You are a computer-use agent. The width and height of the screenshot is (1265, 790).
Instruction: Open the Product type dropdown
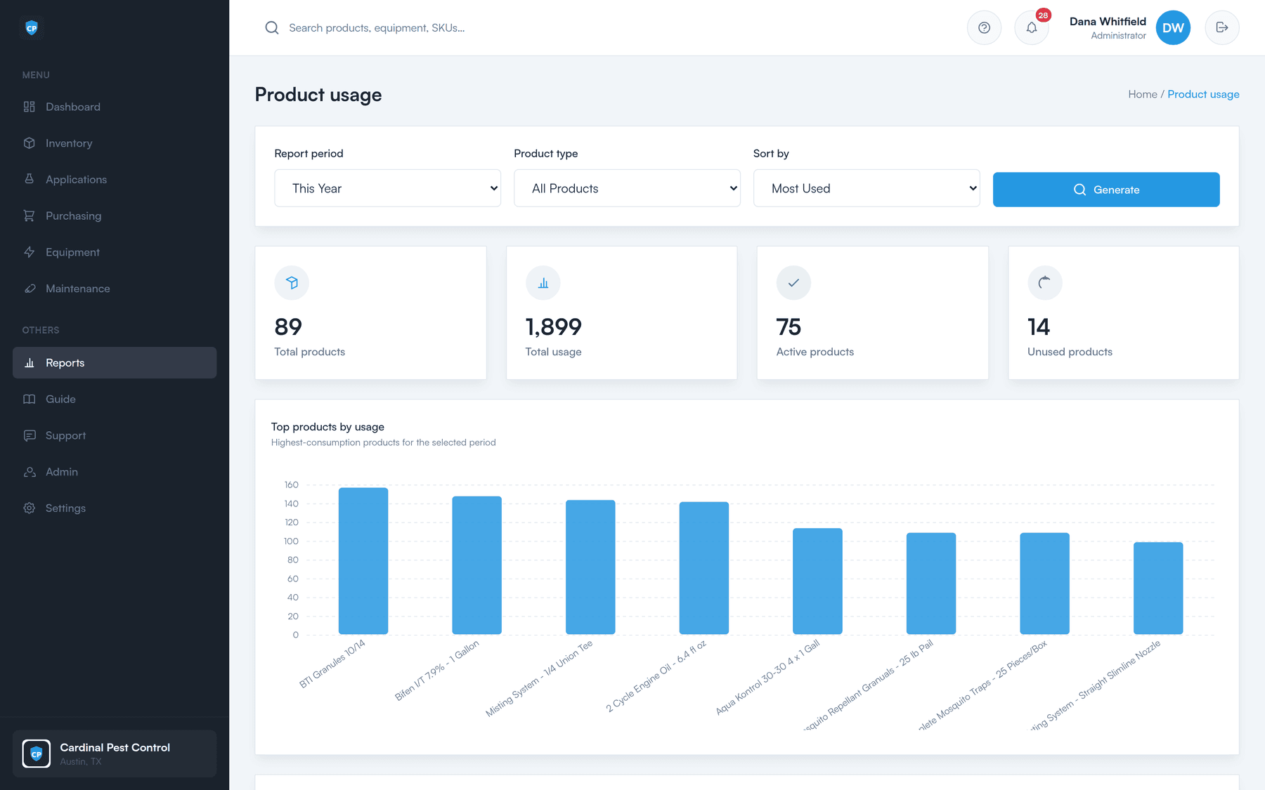[627, 188]
